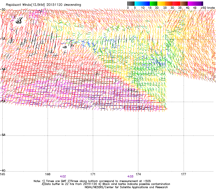Click the "165" longitude axis label
This screenshot has width=216, height=189.
(x=2, y=174)
